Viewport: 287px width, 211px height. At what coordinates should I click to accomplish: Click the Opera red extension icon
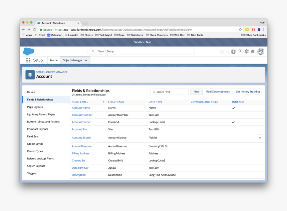pos(253,30)
